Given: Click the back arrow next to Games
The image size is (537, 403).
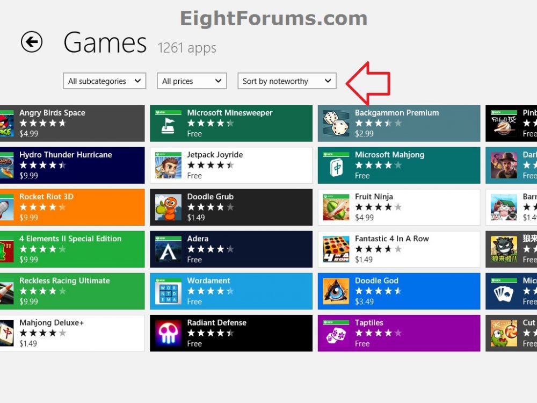Looking at the screenshot, I should [31, 42].
